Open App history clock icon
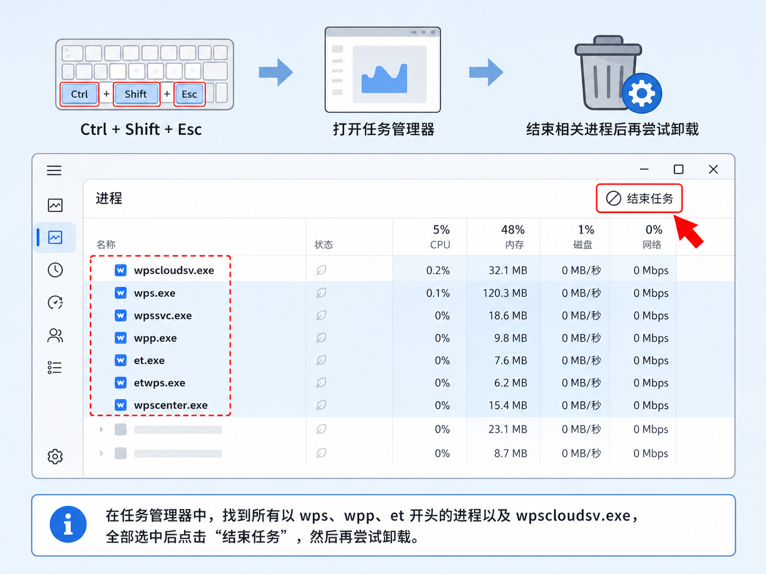The image size is (766, 574). (x=55, y=270)
